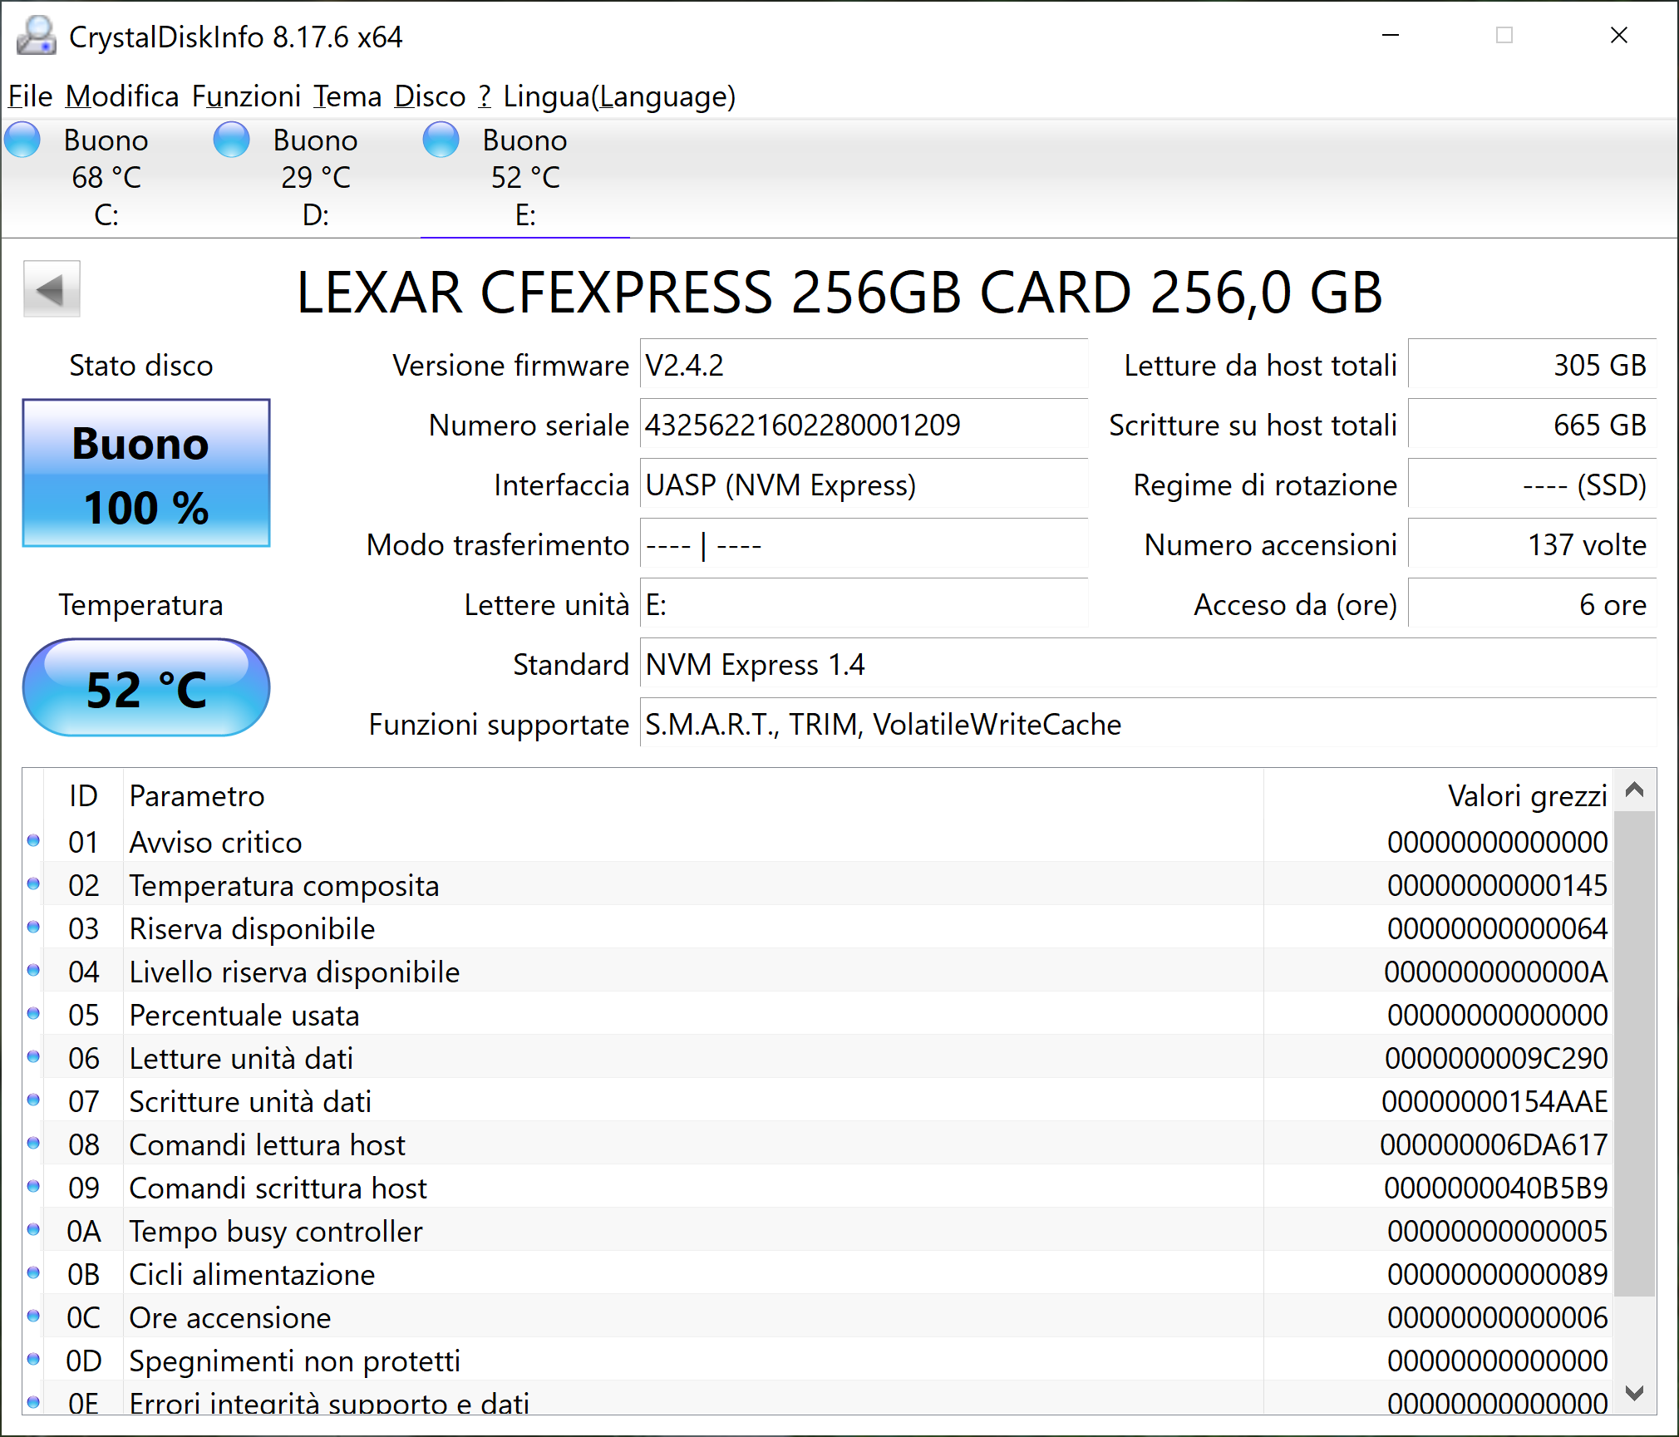This screenshot has height=1437, width=1679.
Task: Click the ID column header
Action: point(83,795)
